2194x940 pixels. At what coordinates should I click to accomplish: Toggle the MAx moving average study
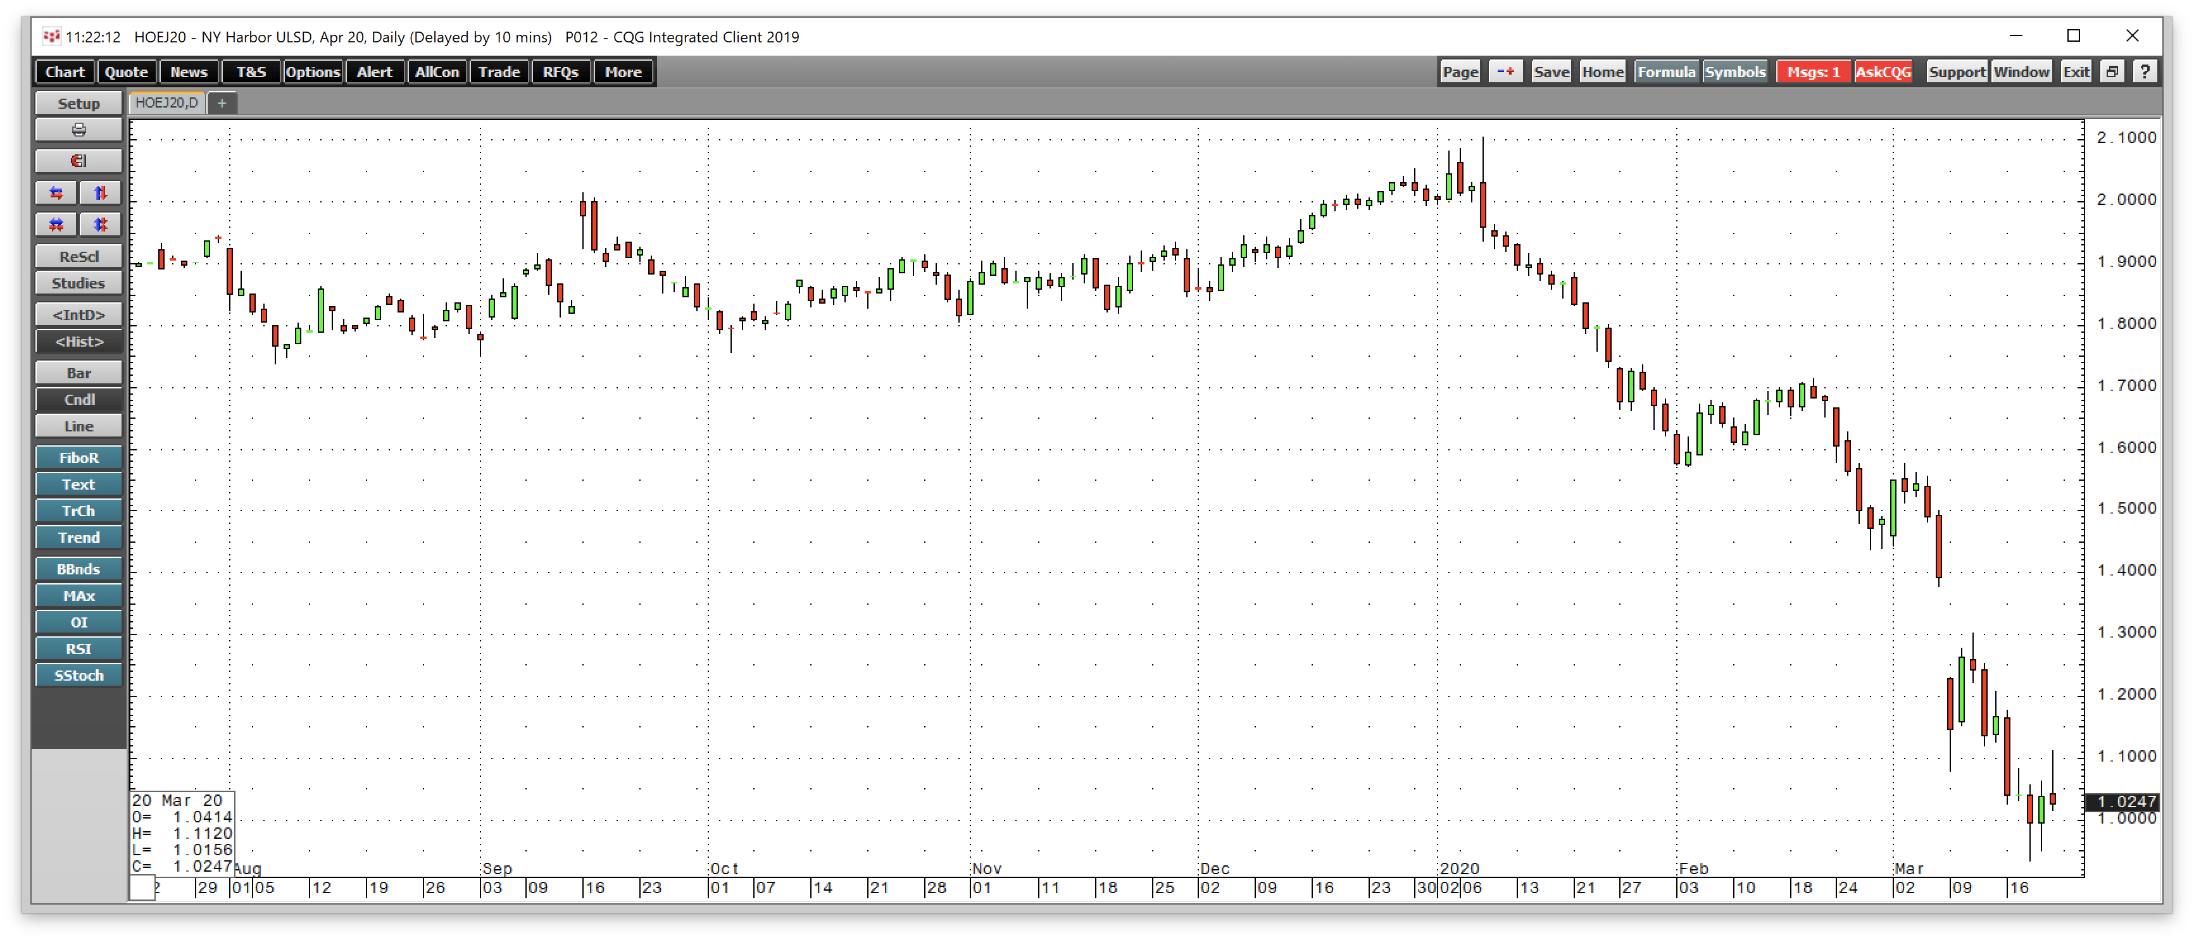tap(78, 595)
